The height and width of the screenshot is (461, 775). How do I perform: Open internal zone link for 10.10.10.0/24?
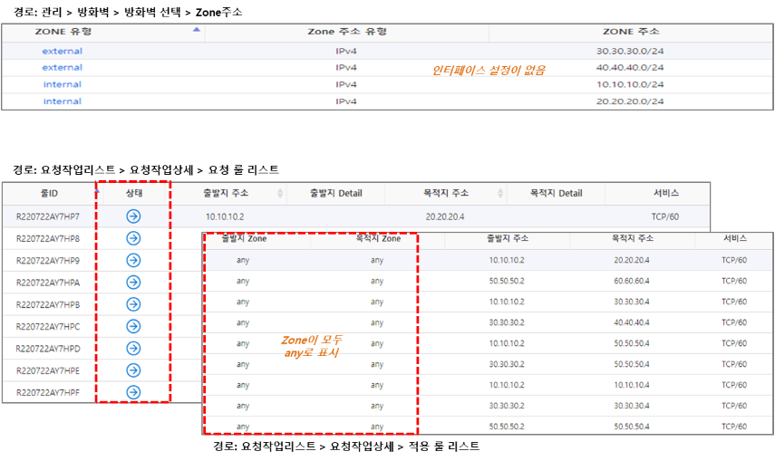pos(63,84)
